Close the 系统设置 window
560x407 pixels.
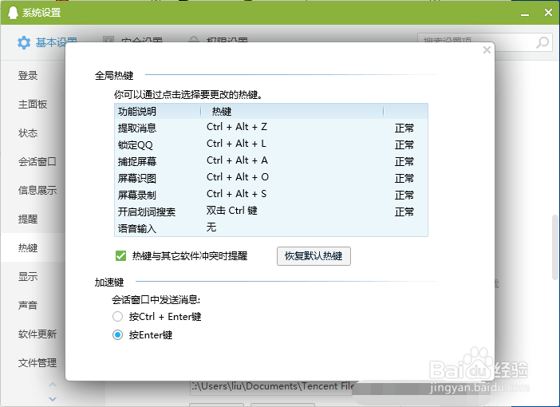click(548, 13)
